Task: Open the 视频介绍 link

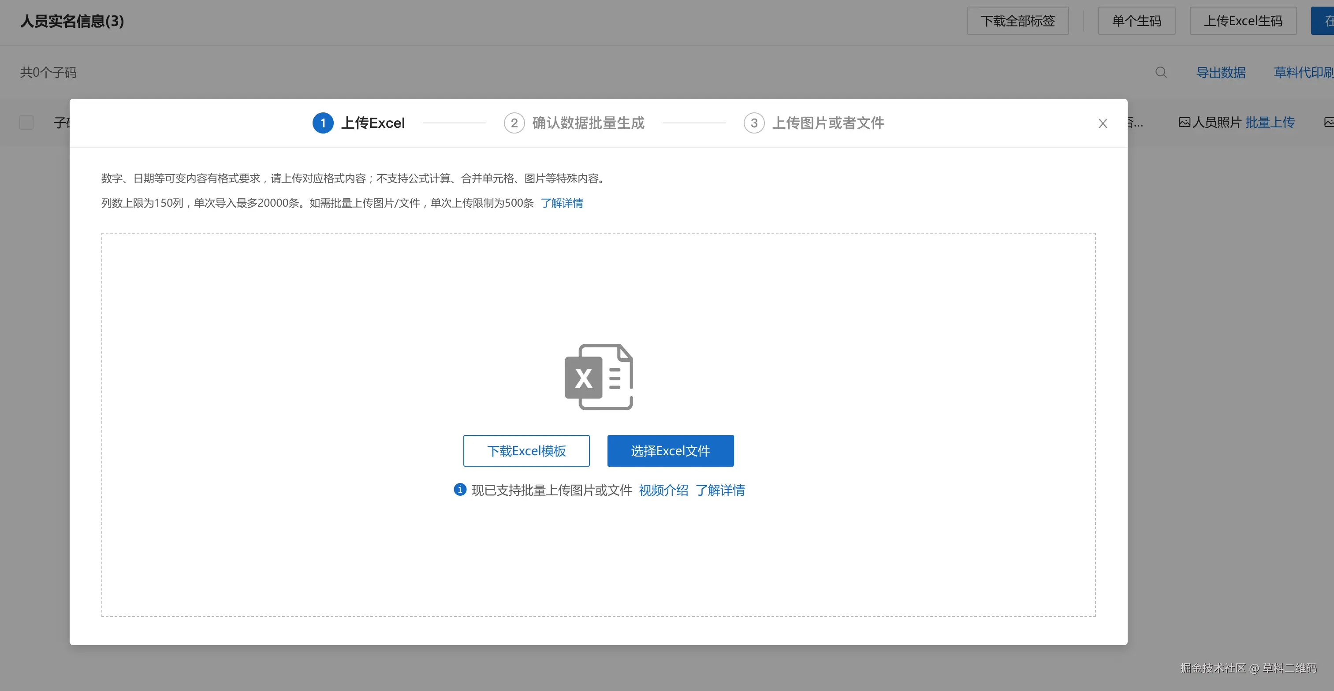Action: [663, 490]
